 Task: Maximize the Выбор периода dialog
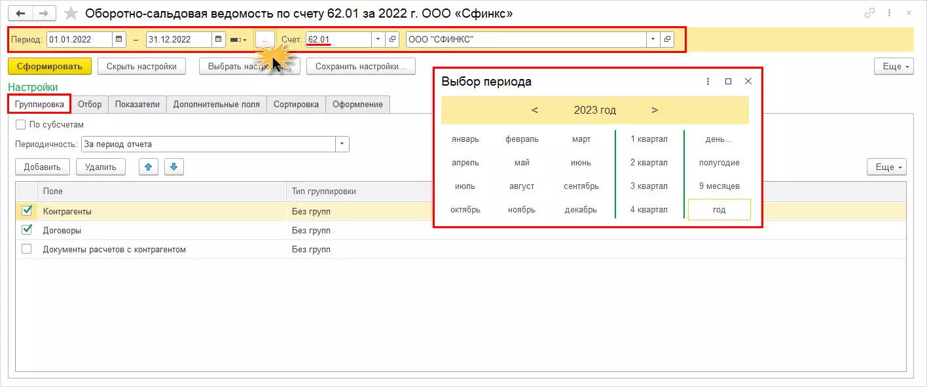(728, 82)
